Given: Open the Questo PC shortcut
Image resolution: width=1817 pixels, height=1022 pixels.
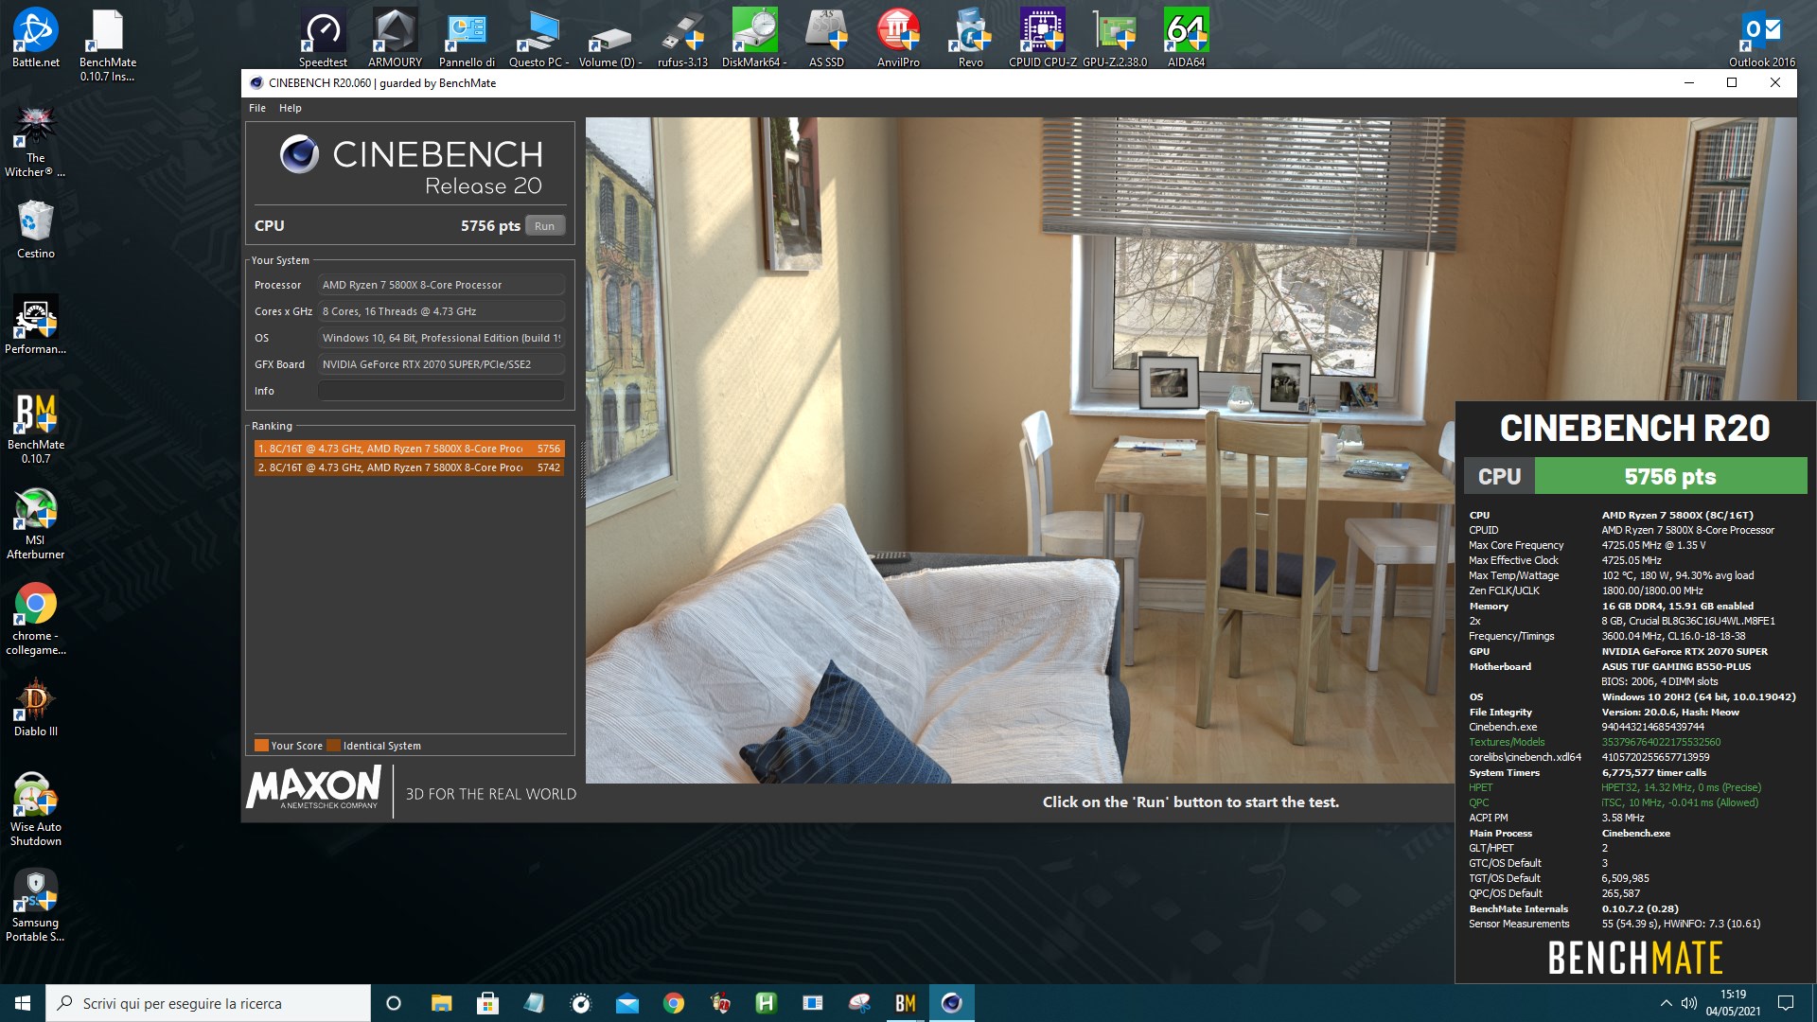Looking at the screenshot, I should (x=538, y=38).
